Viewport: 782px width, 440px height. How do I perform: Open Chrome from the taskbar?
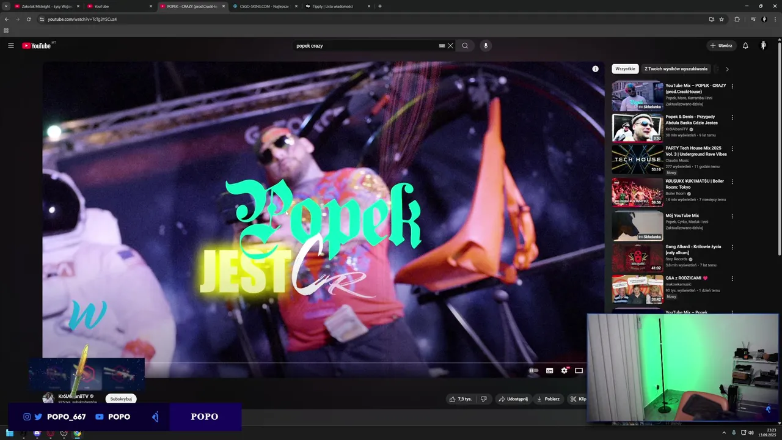(78, 433)
